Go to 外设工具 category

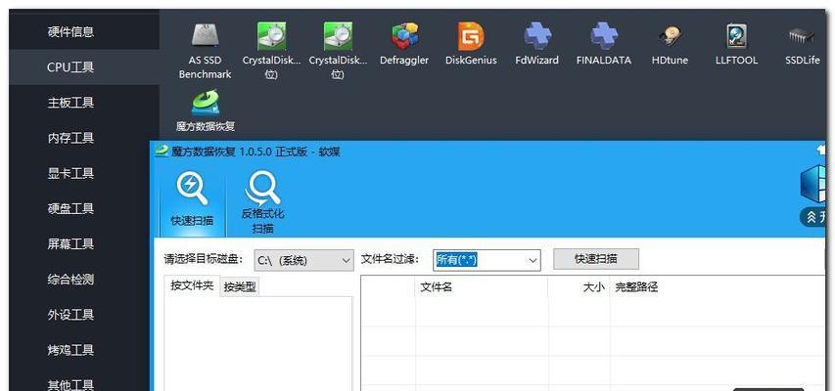tap(70, 315)
